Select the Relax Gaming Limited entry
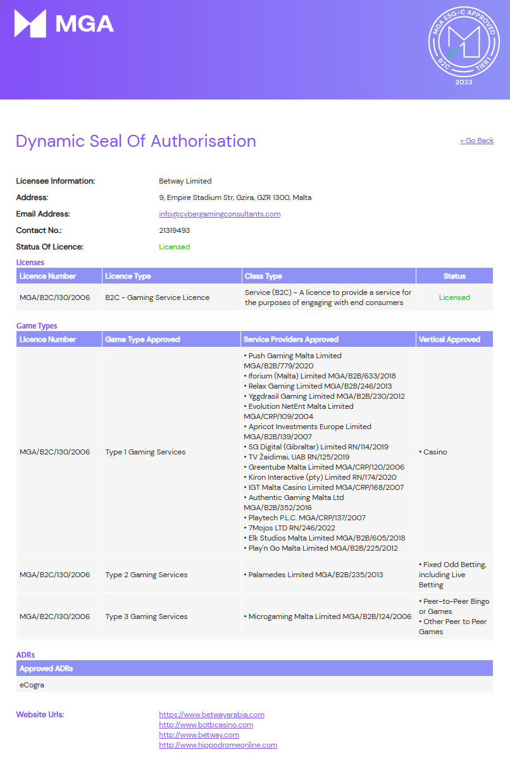The width and height of the screenshot is (510, 757). [318, 386]
